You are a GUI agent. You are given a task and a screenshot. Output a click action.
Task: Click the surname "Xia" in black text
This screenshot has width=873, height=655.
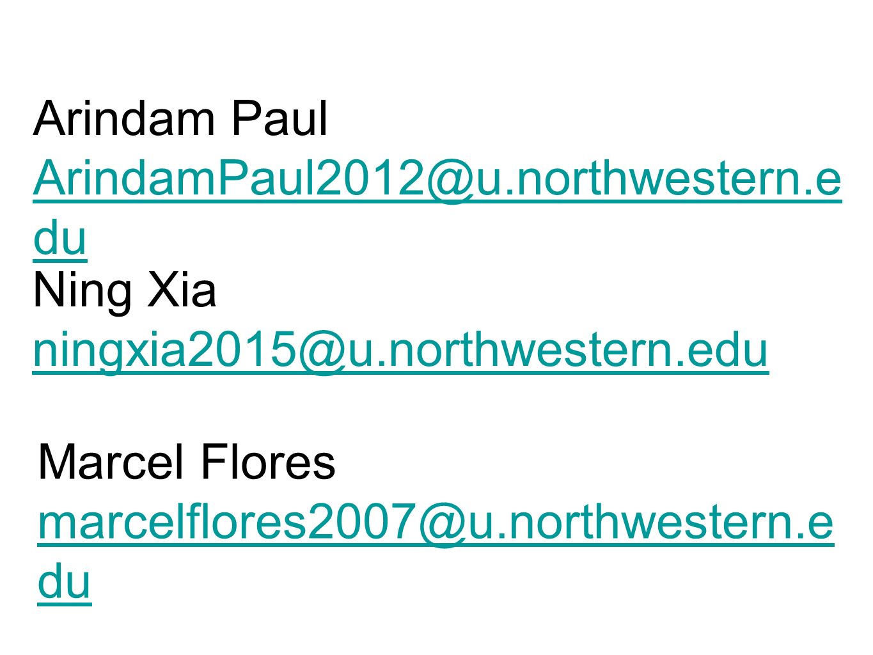[x=182, y=291]
